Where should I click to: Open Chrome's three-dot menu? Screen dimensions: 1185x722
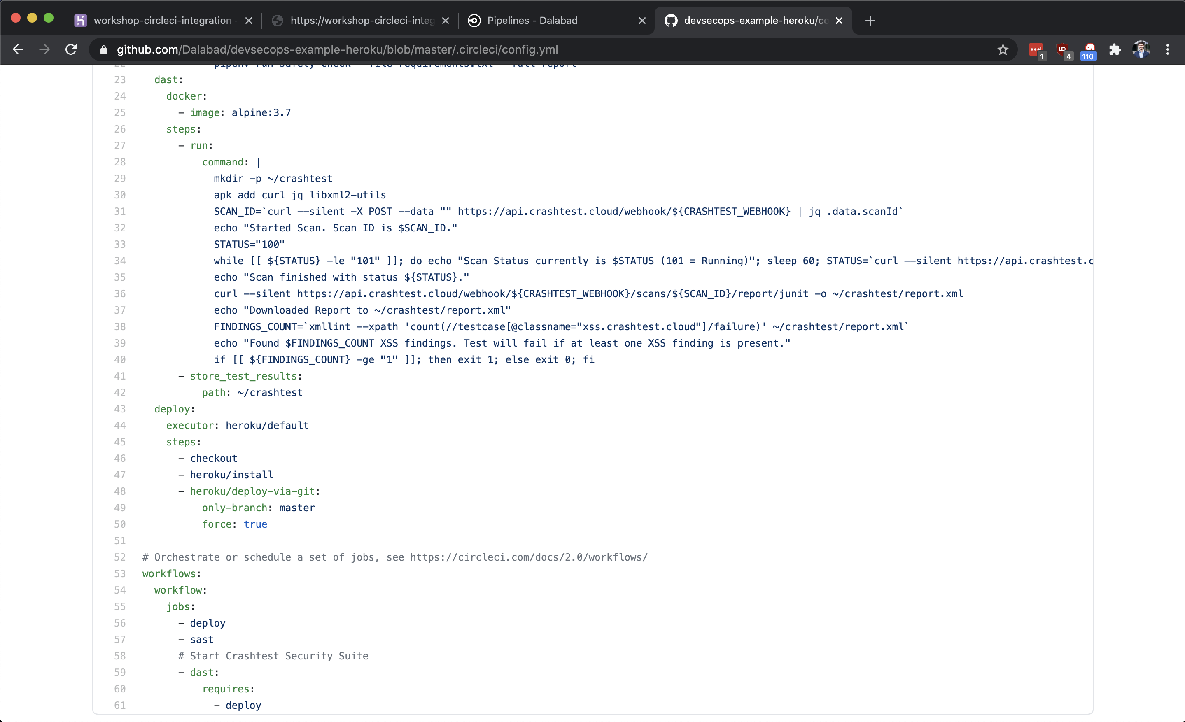click(x=1168, y=49)
